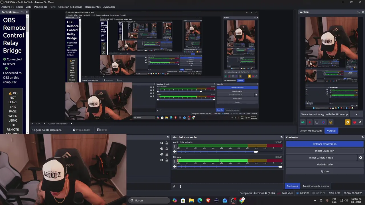This screenshot has width=365, height=205.
Task: Open Brave browser from the taskbar
Action: click(208, 200)
